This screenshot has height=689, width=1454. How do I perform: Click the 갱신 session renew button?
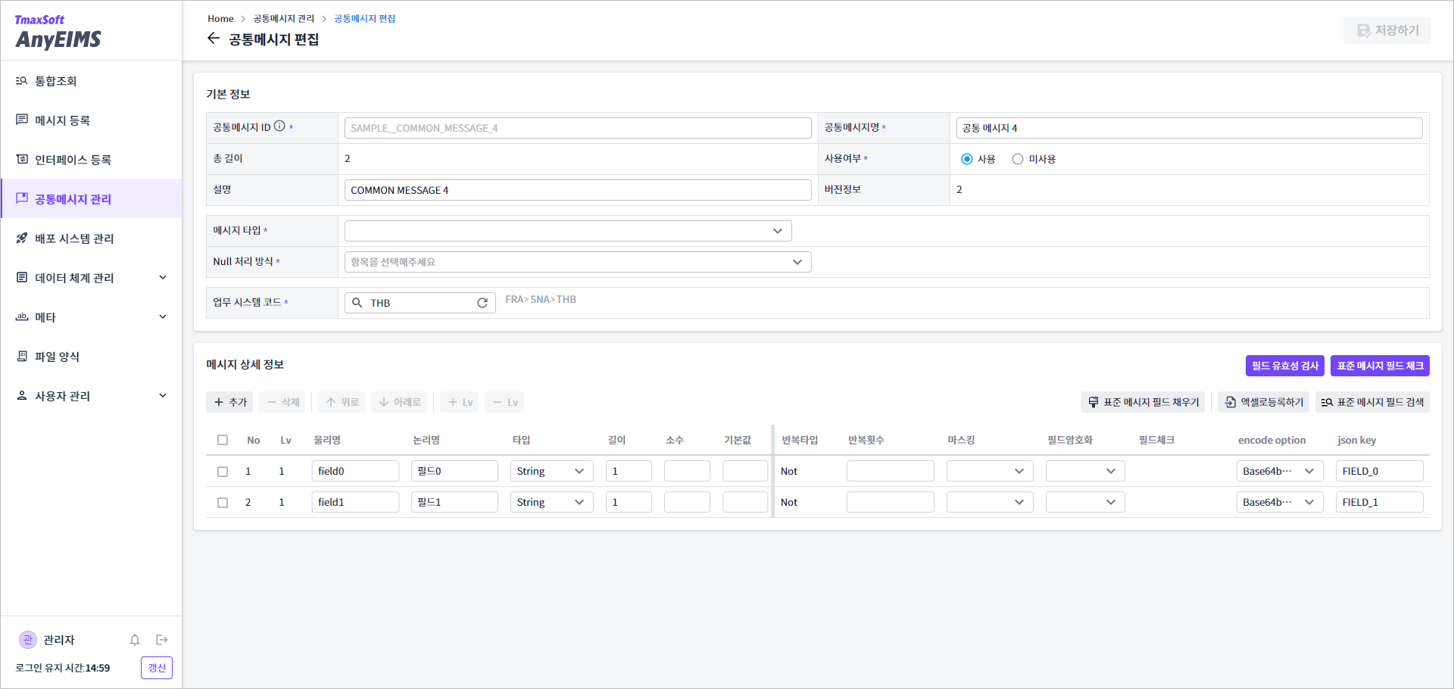tap(157, 668)
